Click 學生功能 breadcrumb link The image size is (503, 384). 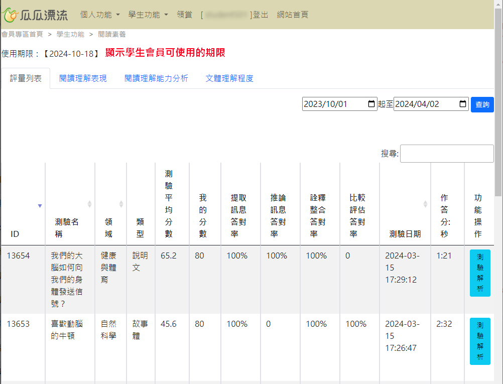[70, 34]
